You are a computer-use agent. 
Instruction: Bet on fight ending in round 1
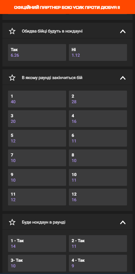coord(37,99)
